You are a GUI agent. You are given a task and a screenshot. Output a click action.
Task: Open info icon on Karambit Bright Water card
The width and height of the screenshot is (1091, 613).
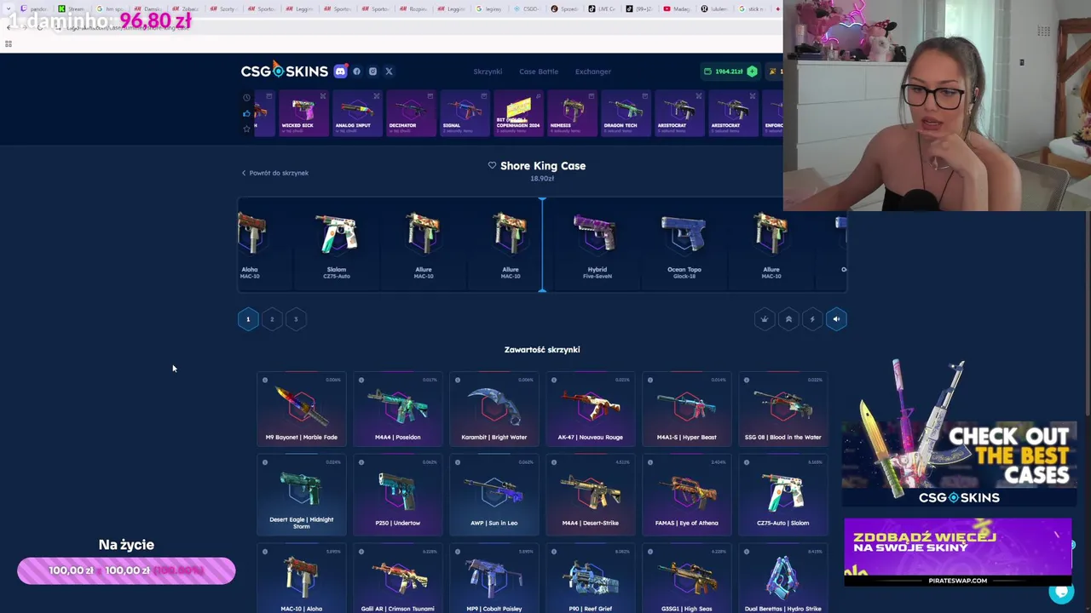(x=458, y=380)
